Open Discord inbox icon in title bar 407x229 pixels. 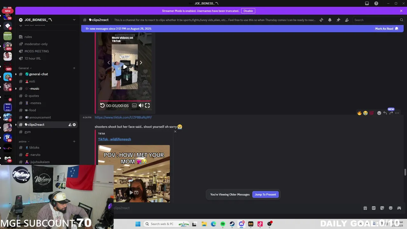point(367,3)
